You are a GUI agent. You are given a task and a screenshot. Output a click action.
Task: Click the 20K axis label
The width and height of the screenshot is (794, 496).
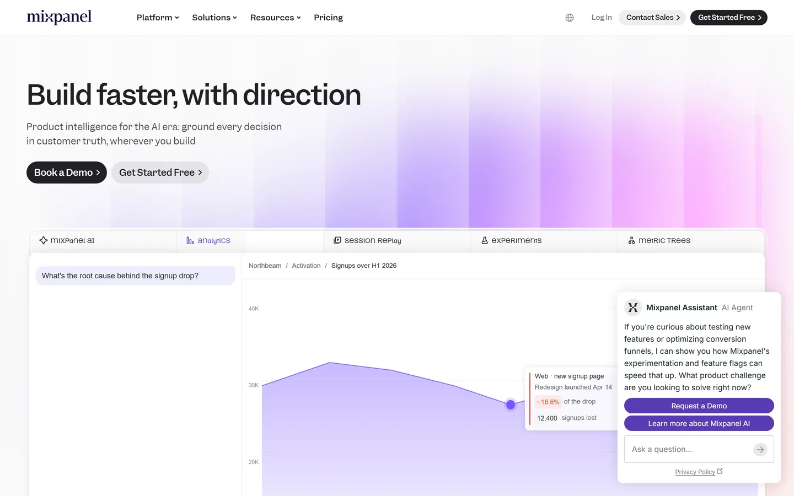(254, 462)
